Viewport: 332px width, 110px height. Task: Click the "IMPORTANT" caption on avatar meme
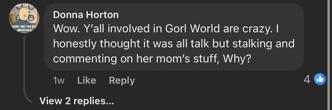click(x=24, y=30)
